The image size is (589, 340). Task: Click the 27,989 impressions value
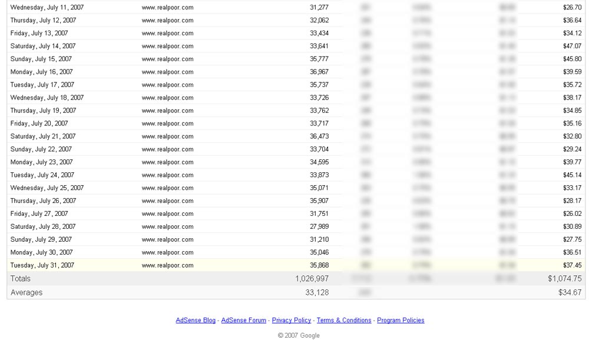click(x=319, y=226)
